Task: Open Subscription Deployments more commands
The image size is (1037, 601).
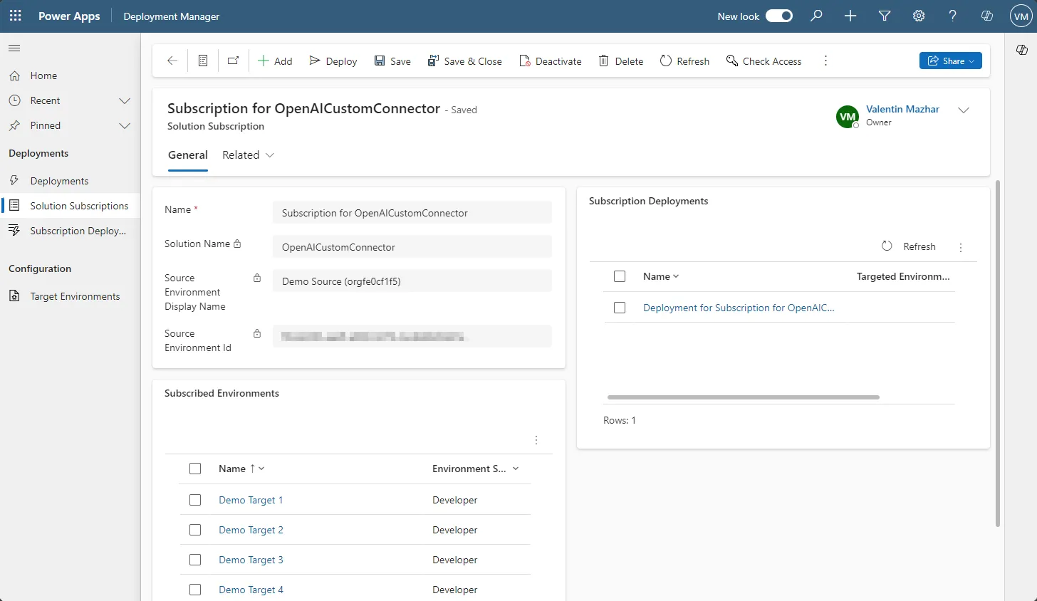Action: [x=961, y=247]
